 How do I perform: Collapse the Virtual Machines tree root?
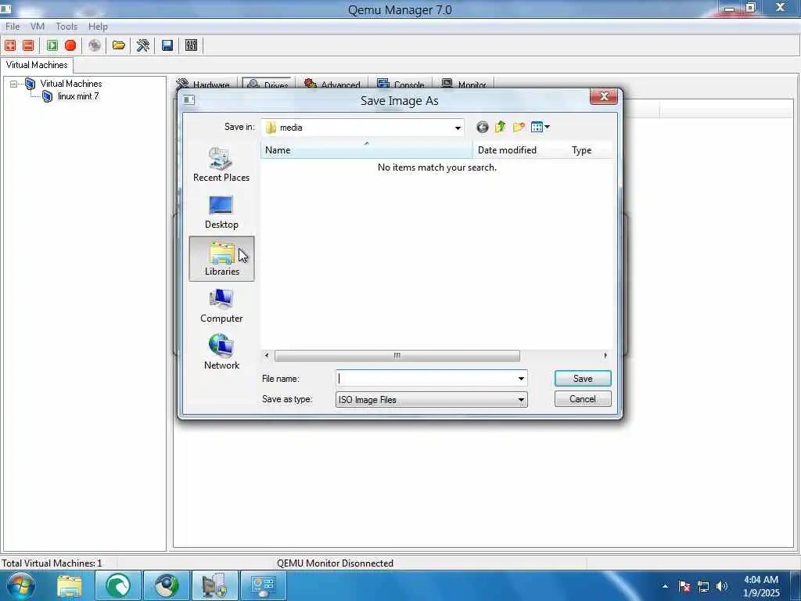click(x=14, y=84)
